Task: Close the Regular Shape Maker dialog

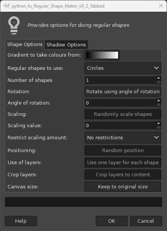Action: (161, 6)
